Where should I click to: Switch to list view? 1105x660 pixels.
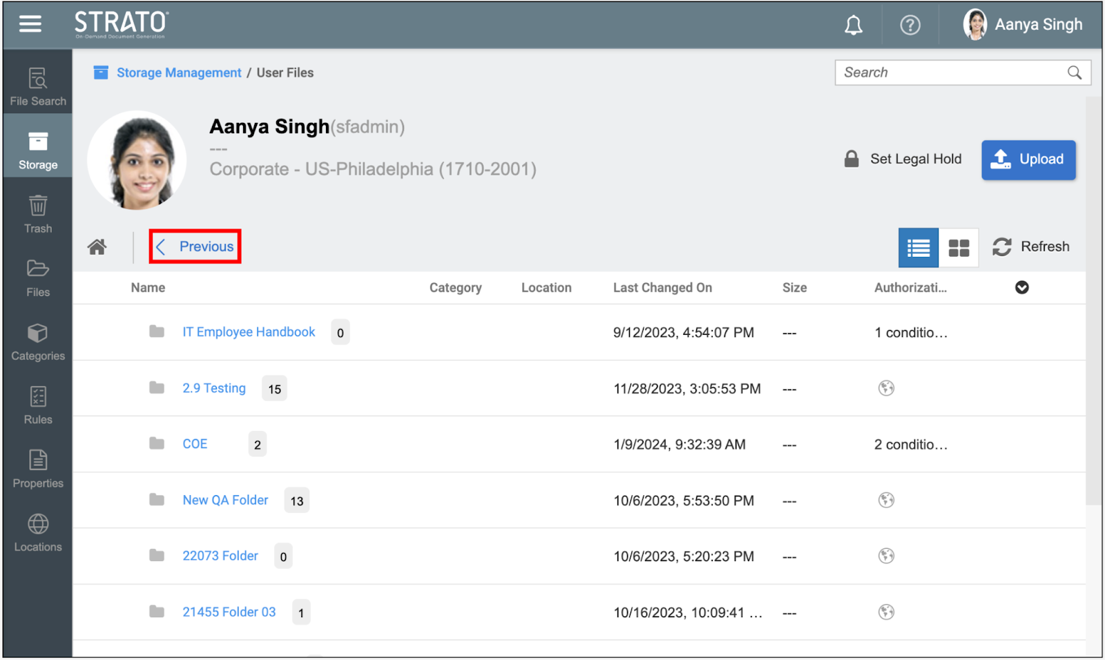click(918, 248)
